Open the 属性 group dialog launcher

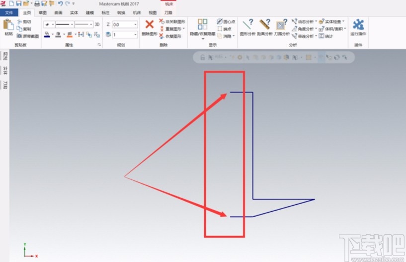tap(99, 45)
